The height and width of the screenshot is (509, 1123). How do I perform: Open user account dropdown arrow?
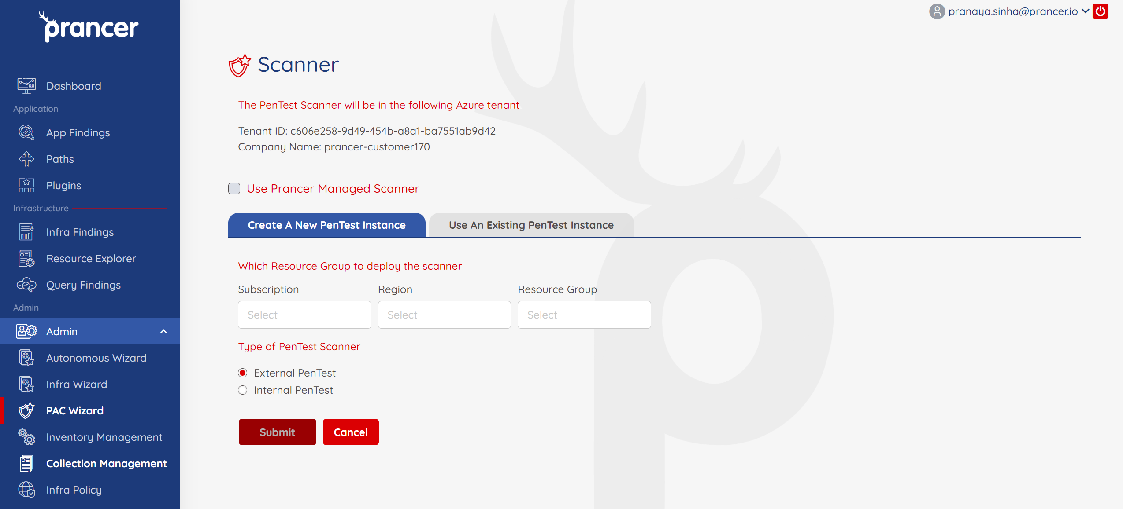point(1085,11)
